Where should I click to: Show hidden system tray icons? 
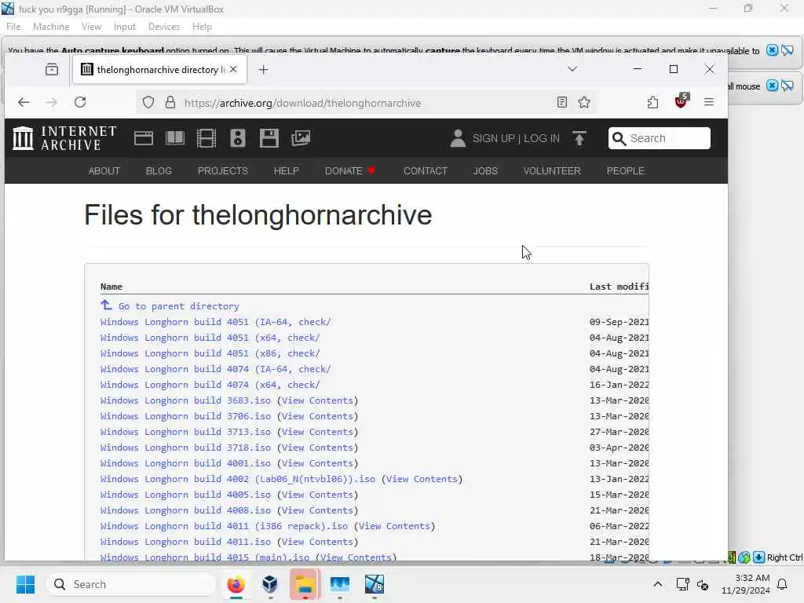coord(658,584)
